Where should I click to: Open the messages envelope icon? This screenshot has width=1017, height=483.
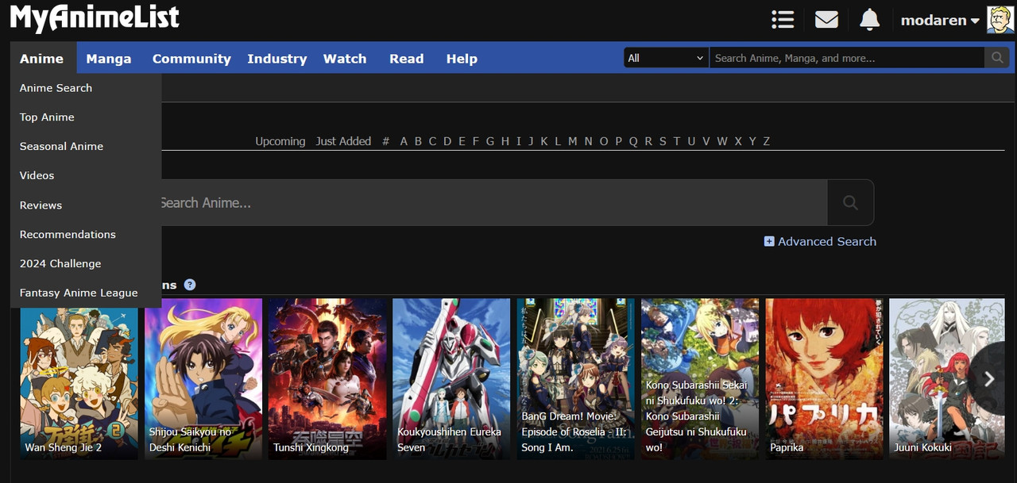[826, 20]
